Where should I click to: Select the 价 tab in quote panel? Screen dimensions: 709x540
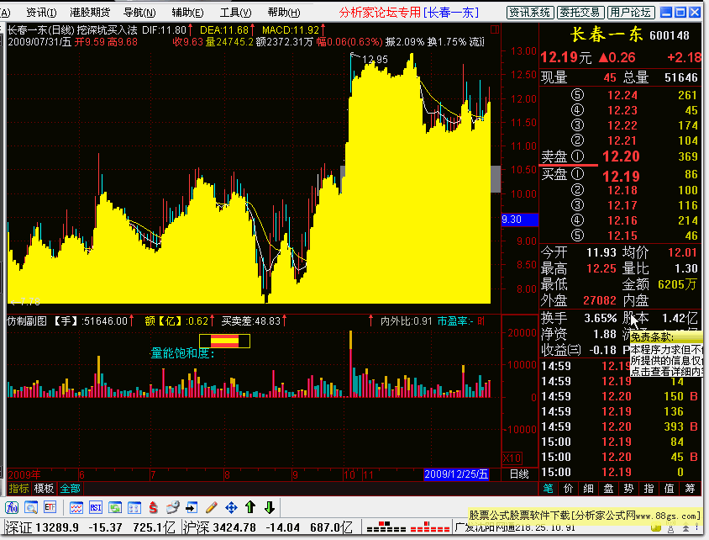pyautogui.click(x=569, y=489)
